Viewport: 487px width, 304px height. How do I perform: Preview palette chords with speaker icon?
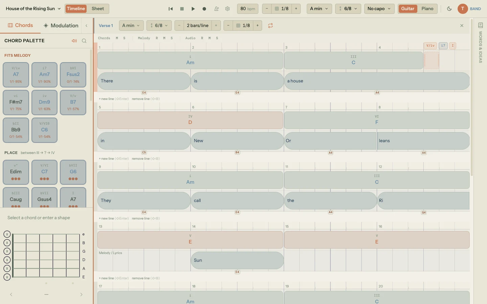(x=74, y=41)
